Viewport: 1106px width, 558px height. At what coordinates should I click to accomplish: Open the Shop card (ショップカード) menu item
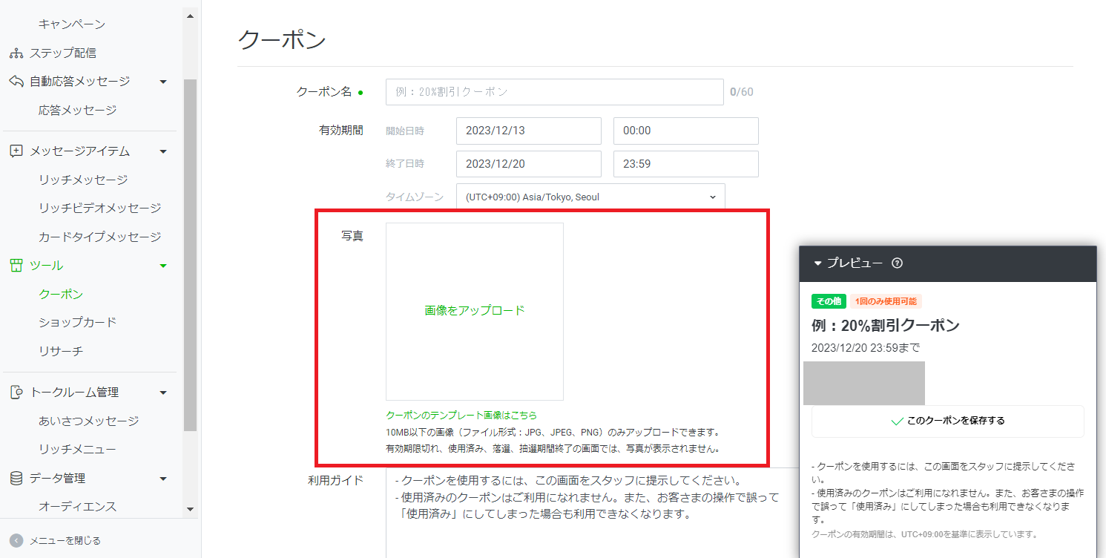(x=78, y=323)
